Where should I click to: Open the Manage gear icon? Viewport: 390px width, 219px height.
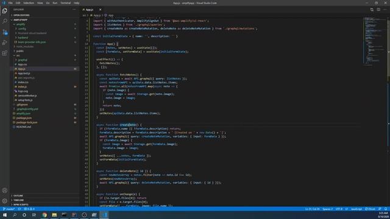[4, 201]
